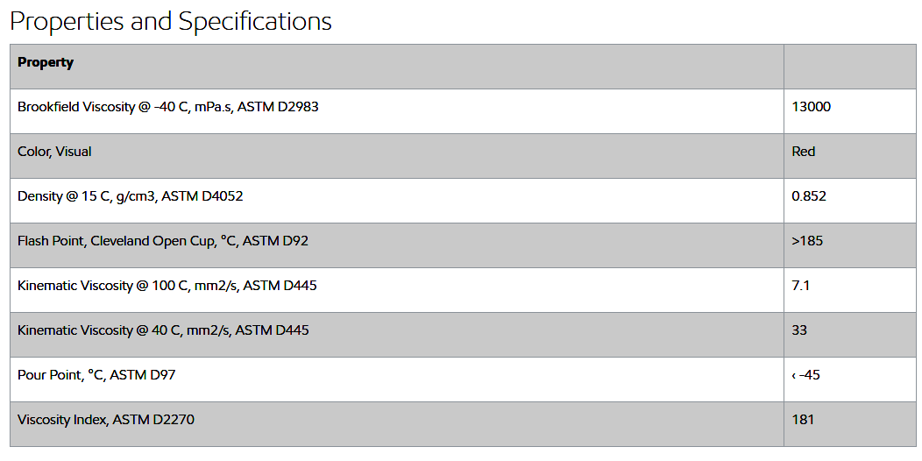The image size is (922, 461).
Task: Click the Brookfield Viscosity ASTM D2983 row label
Action: pyautogui.click(x=168, y=107)
